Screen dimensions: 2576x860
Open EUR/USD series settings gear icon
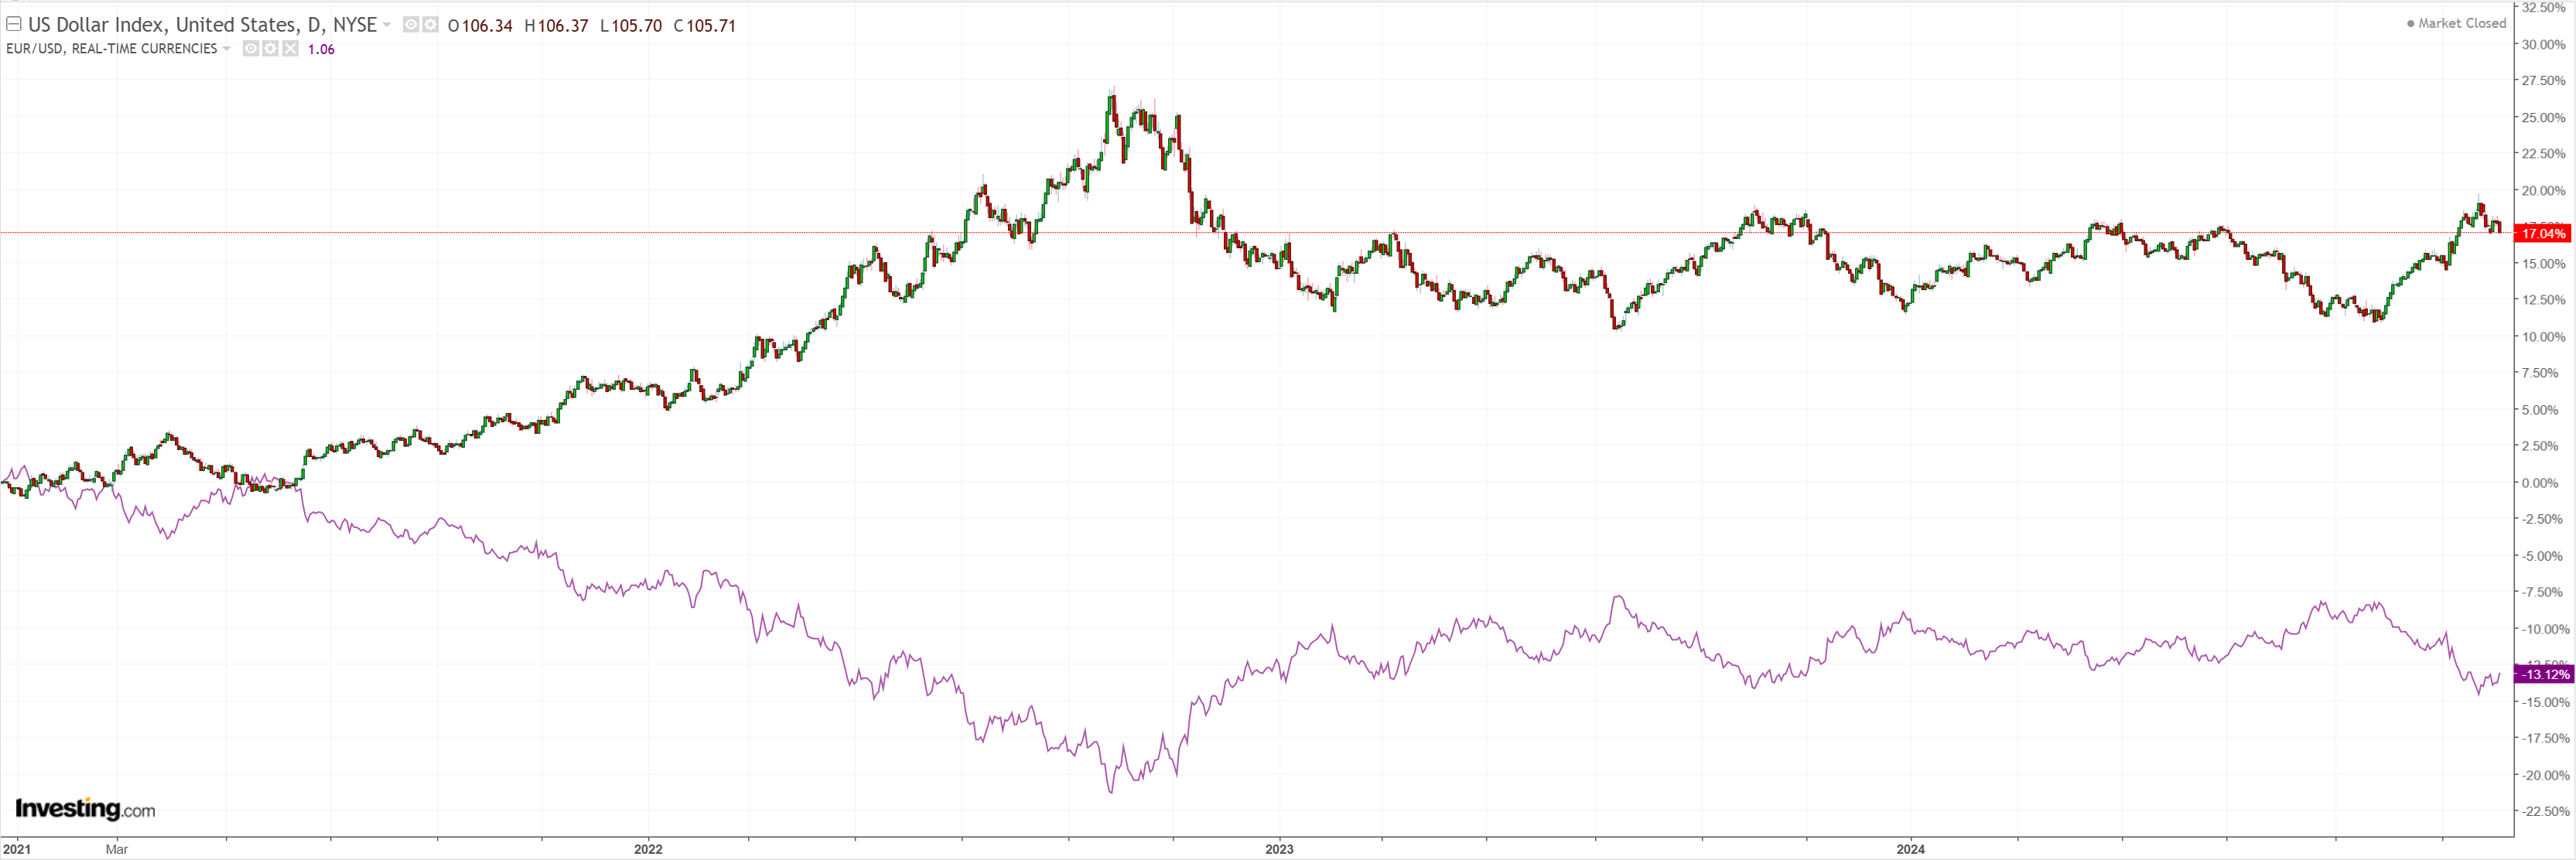(x=270, y=49)
